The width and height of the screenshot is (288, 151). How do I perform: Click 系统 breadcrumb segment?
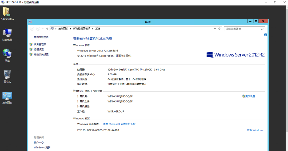[x=98, y=29]
